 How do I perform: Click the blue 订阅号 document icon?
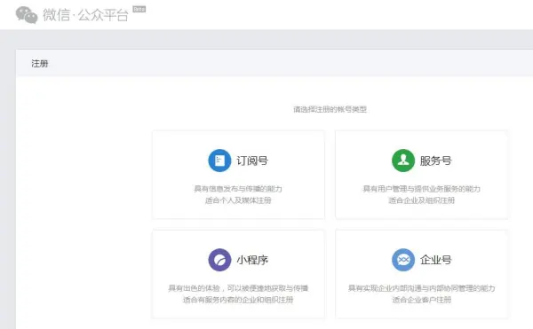pos(219,161)
